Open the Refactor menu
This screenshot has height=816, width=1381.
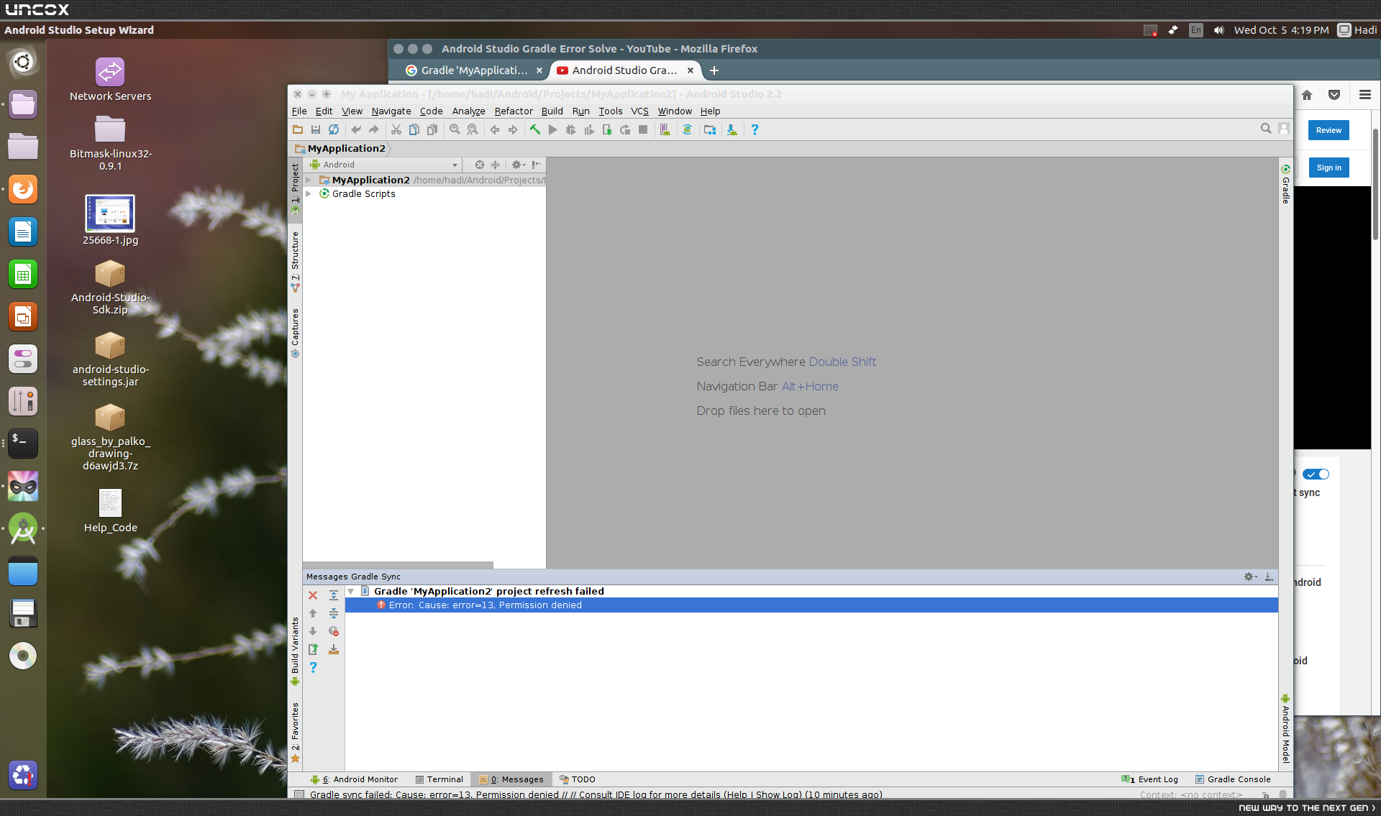click(x=514, y=111)
